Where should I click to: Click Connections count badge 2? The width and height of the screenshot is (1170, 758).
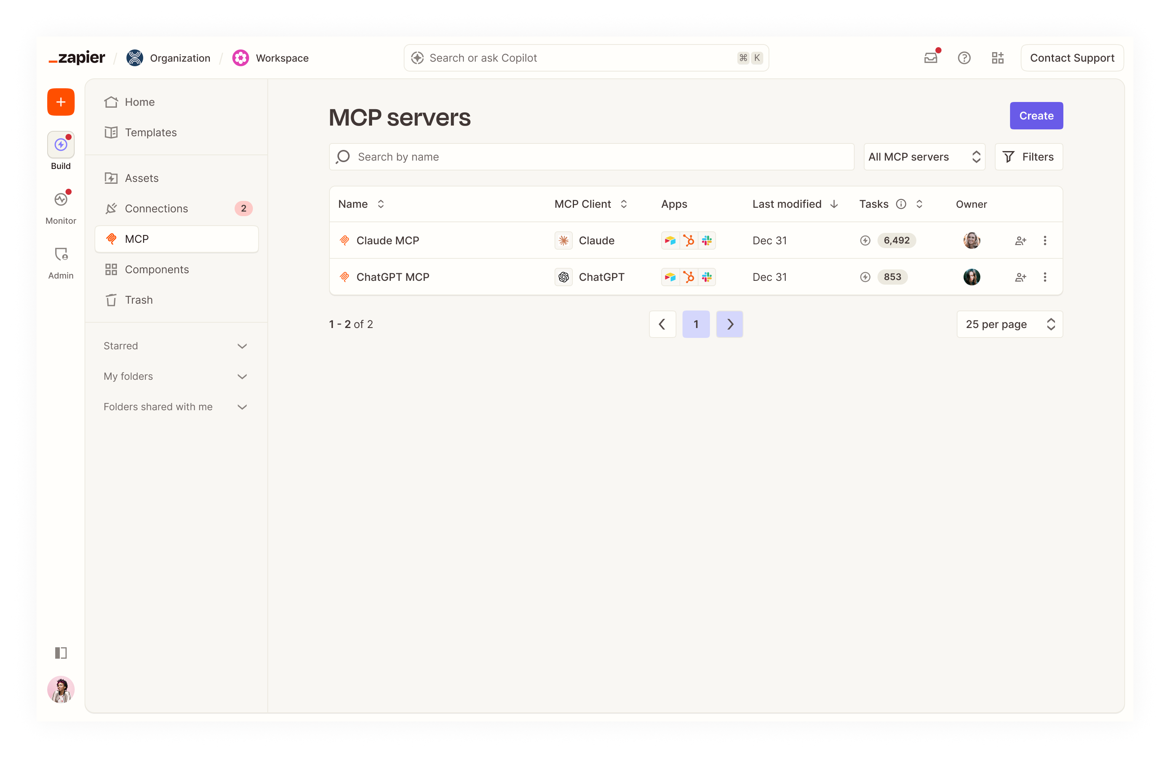tap(243, 209)
